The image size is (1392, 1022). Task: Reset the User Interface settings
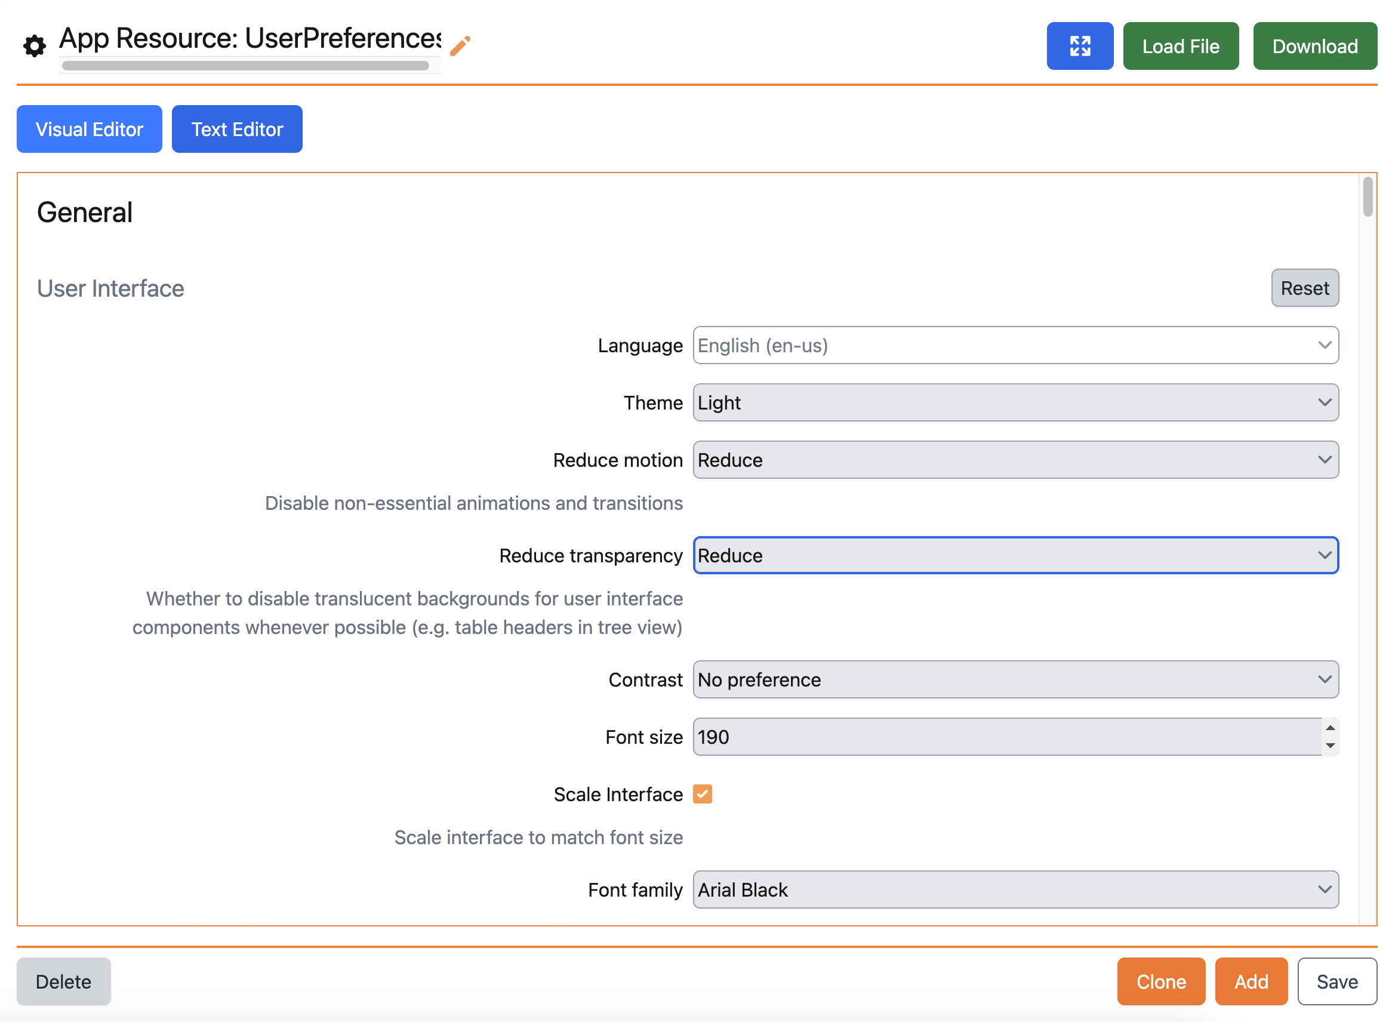pyautogui.click(x=1305, y=288)
